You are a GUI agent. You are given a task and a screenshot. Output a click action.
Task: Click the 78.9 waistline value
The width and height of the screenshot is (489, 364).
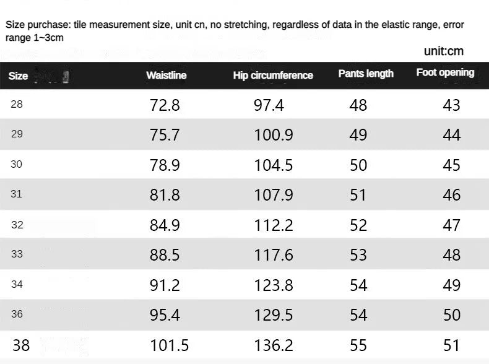click(x=165, y=165)
